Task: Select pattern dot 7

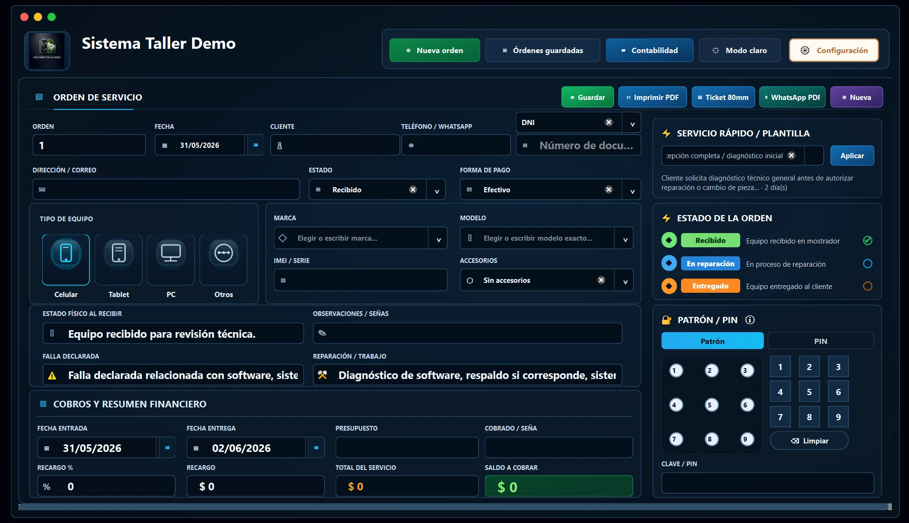Action: 676,439
